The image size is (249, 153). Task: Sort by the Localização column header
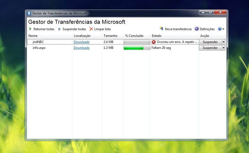[x=87, y=36]
